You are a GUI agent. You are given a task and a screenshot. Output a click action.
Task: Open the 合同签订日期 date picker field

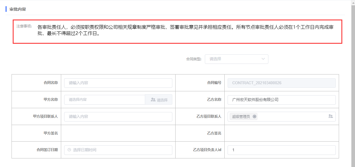point(118,150)
